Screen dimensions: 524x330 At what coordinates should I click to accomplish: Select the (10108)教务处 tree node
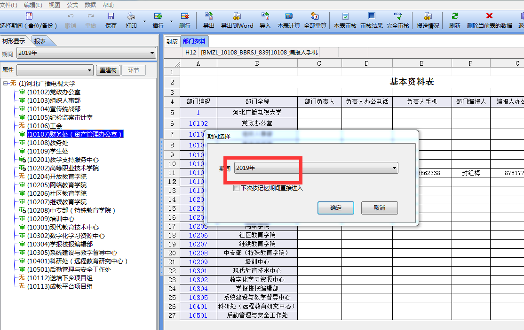click(48, 143)
